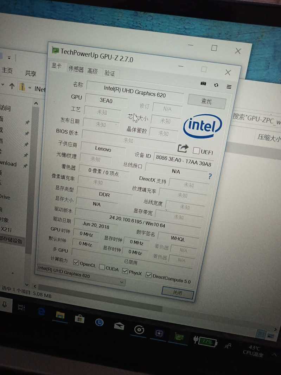Viewport: 281px width, 375px height.
Task: Switch to the 传感器 tab
Action: pos(76,69)
